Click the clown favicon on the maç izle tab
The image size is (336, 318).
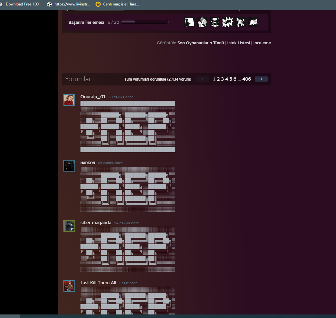98,4
